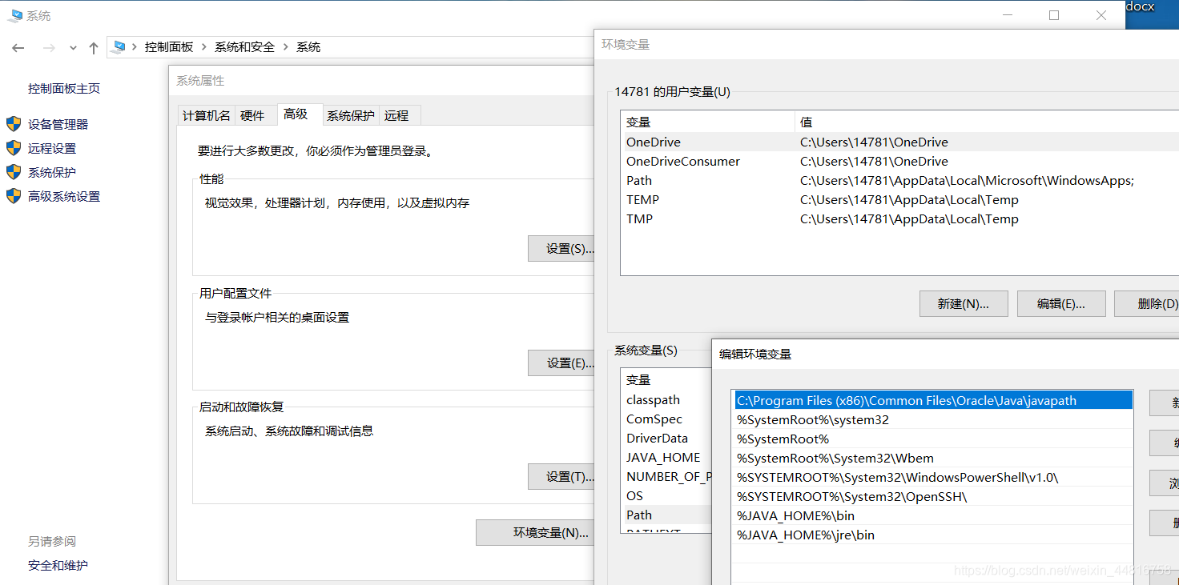The image size is (1179, 585).
Task: Expand chevron after 控制面板 breadcrumb
Action: coord(203,47)
